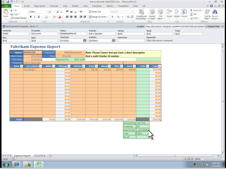This screenshot has height=169, width=226.
Task: Open the Description column filter dropdown
Action: 41,66
